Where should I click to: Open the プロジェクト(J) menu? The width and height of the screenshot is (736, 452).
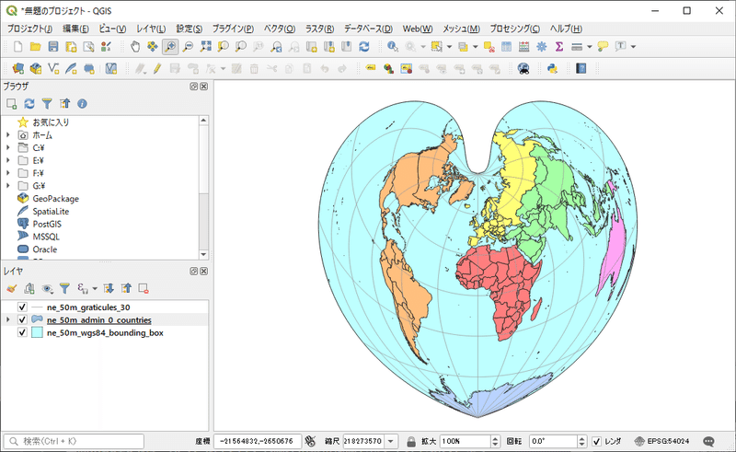point(29,29)
